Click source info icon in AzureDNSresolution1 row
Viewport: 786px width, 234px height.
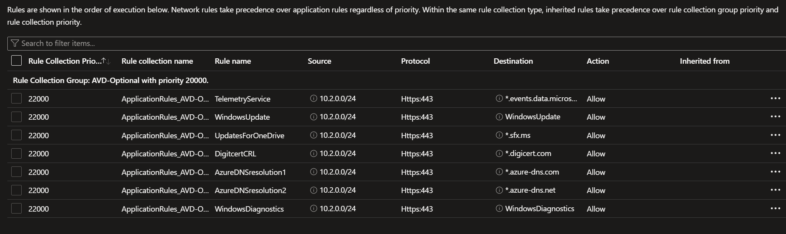[x=313, y=172]
